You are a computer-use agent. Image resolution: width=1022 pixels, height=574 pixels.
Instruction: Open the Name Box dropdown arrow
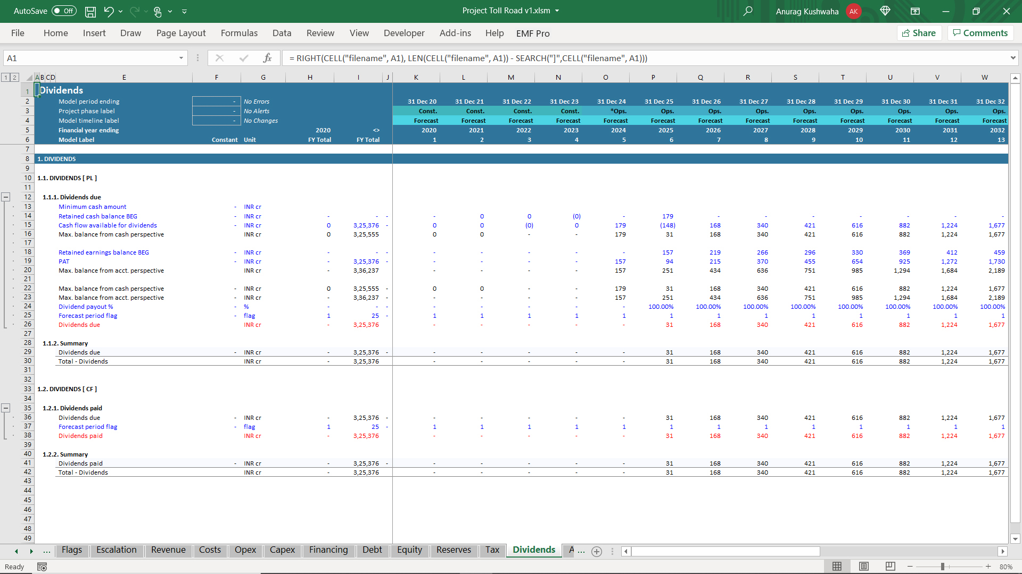coord(181,58)
